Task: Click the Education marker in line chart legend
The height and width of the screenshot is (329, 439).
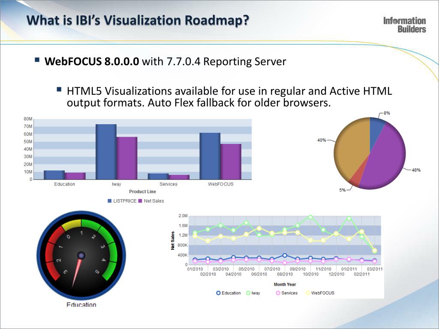Action: coord(218,293)
